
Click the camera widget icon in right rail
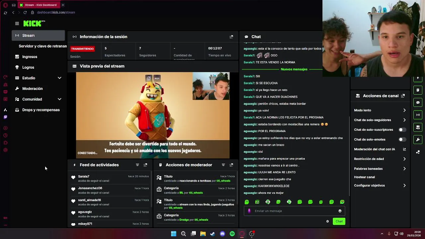pos(418,127)
